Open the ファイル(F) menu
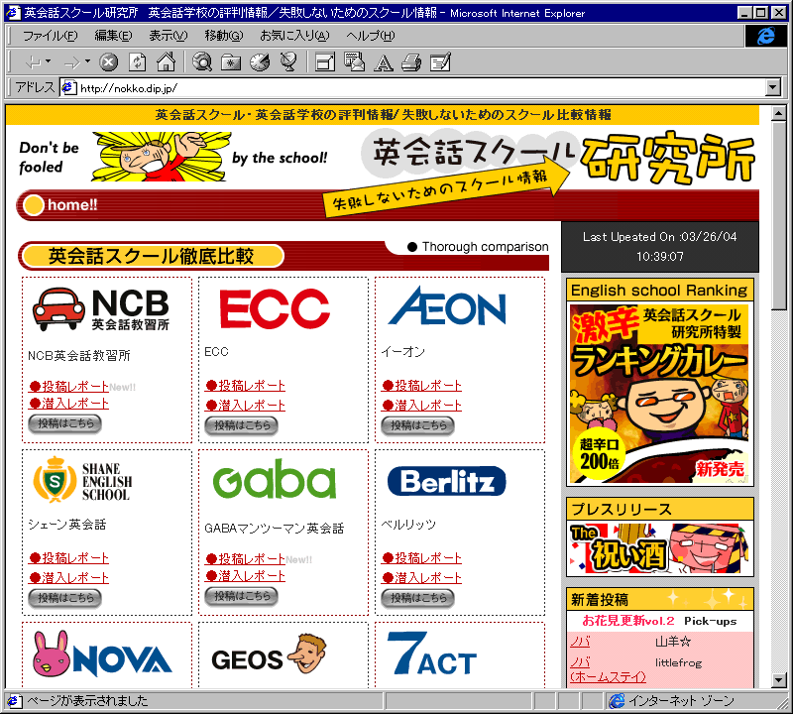The image size is (793, 714). (51, 36)
